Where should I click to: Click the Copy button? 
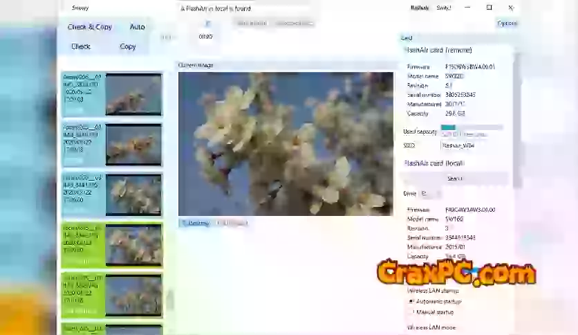[x=127, y=46]
